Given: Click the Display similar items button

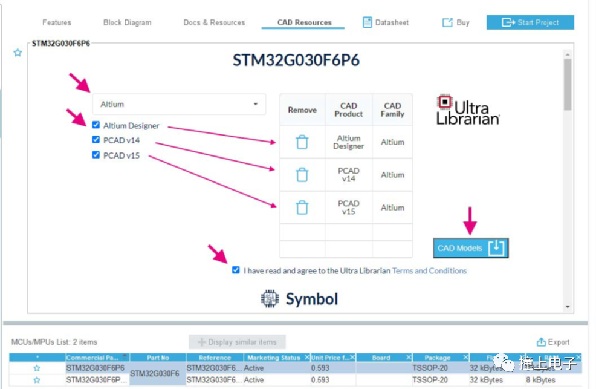Looking at the screenshot, I should pyautogui.click(x=237, y=342).
